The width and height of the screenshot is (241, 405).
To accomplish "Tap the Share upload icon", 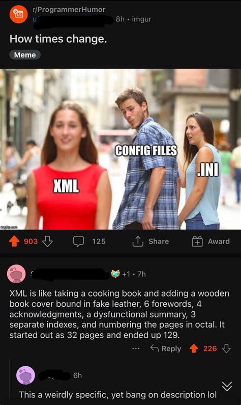I will click(x=138, y=241).
